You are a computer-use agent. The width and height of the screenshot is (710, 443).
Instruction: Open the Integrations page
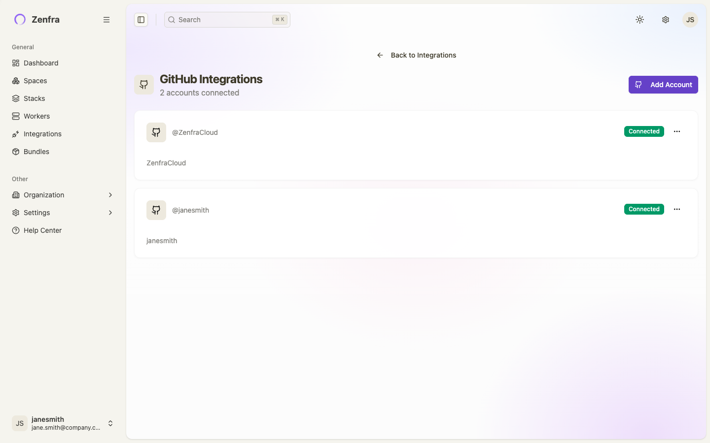pos(42,134)
